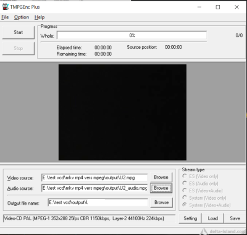
Task: Browse for the audio source file
Action: pos(161,188)
